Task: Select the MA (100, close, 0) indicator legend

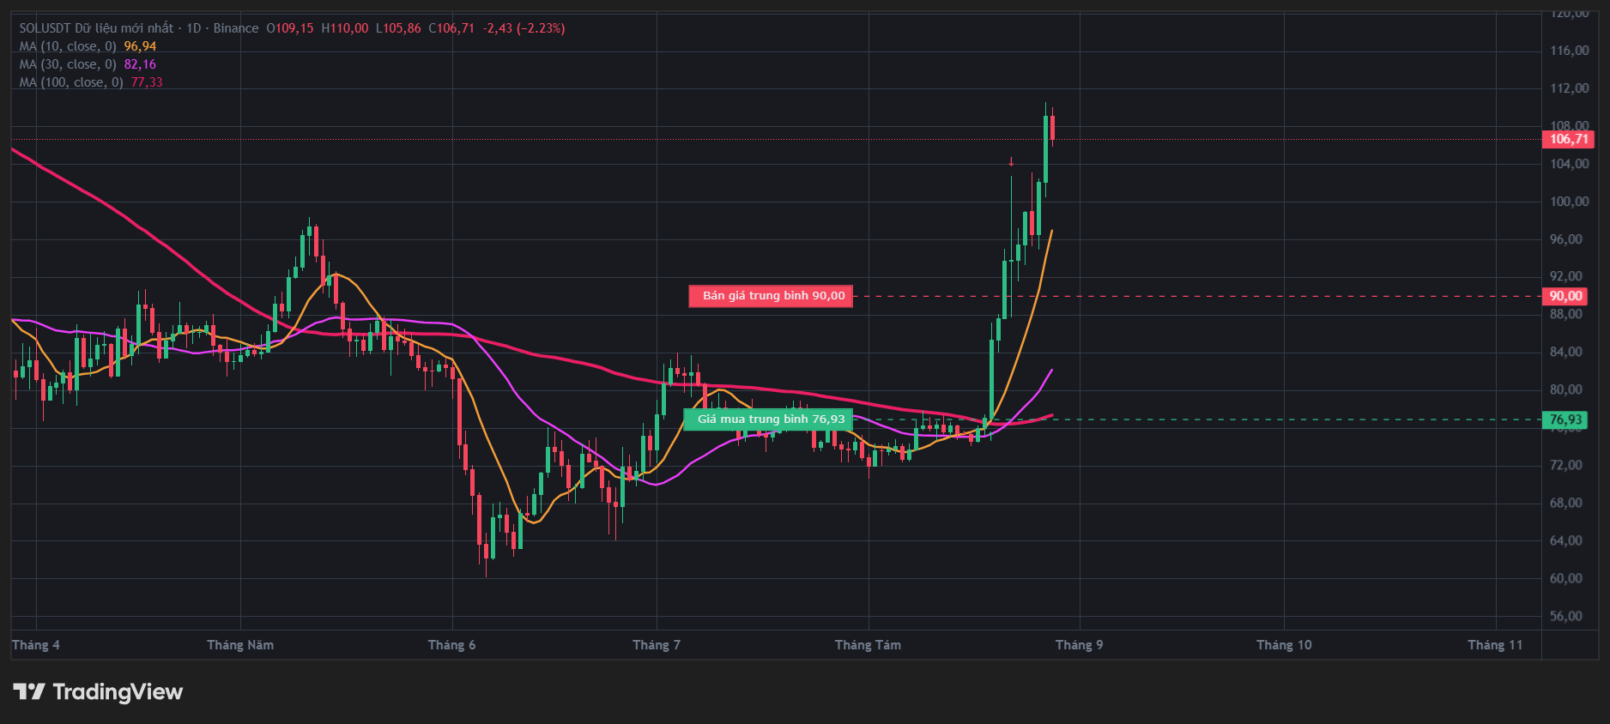Action: 71,82
